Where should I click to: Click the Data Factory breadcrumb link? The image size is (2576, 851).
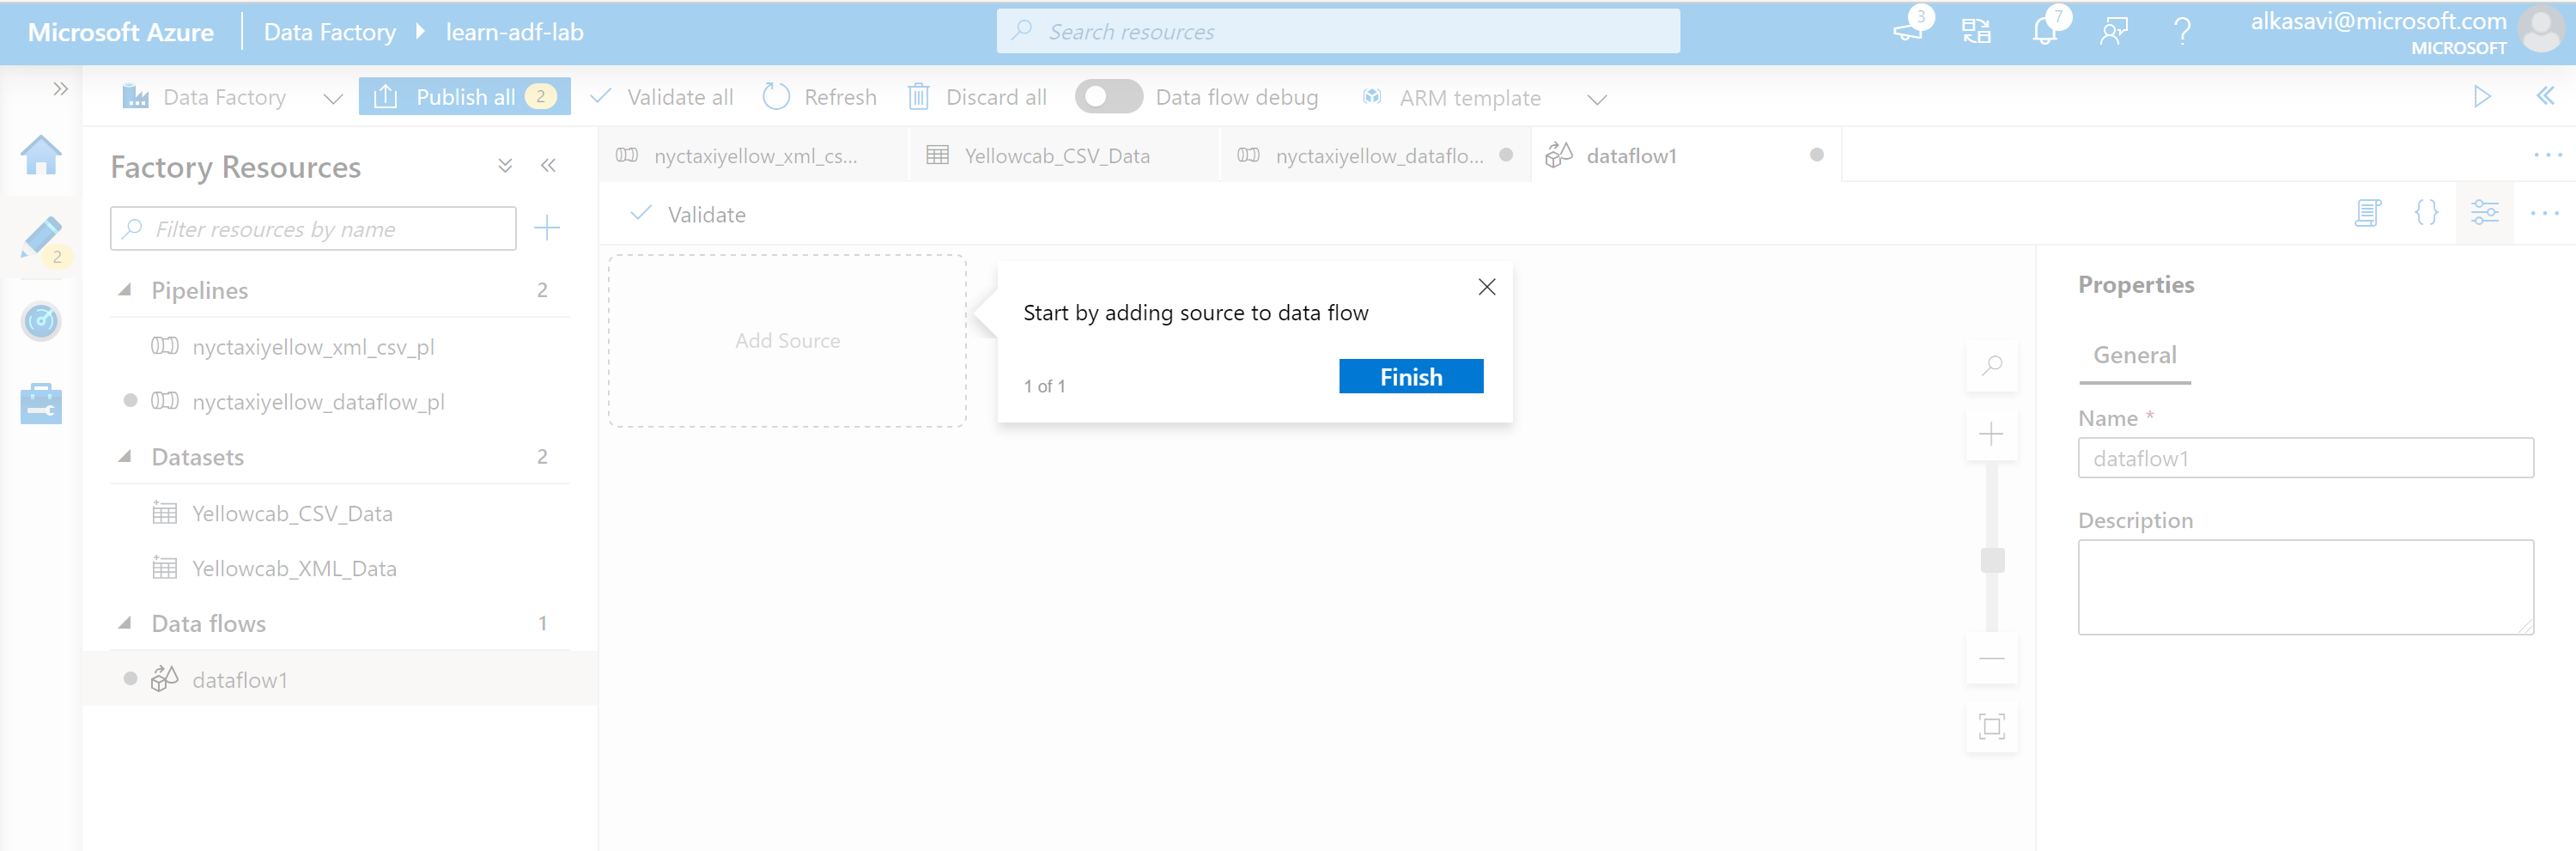pyautogui.click(x=330, y=32)
